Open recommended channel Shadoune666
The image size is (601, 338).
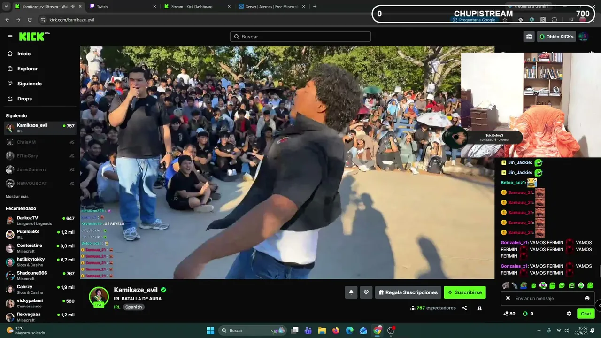tap(40, 276)
